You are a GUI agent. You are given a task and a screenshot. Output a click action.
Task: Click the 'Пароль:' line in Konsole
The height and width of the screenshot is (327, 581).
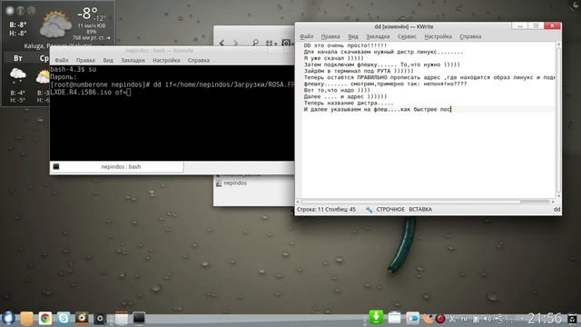(64, 77)
